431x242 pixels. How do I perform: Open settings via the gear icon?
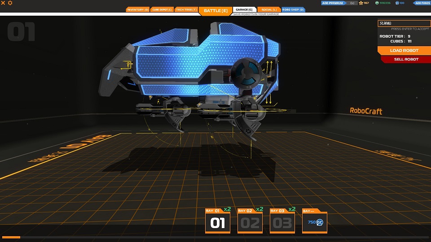pos(10,3)
